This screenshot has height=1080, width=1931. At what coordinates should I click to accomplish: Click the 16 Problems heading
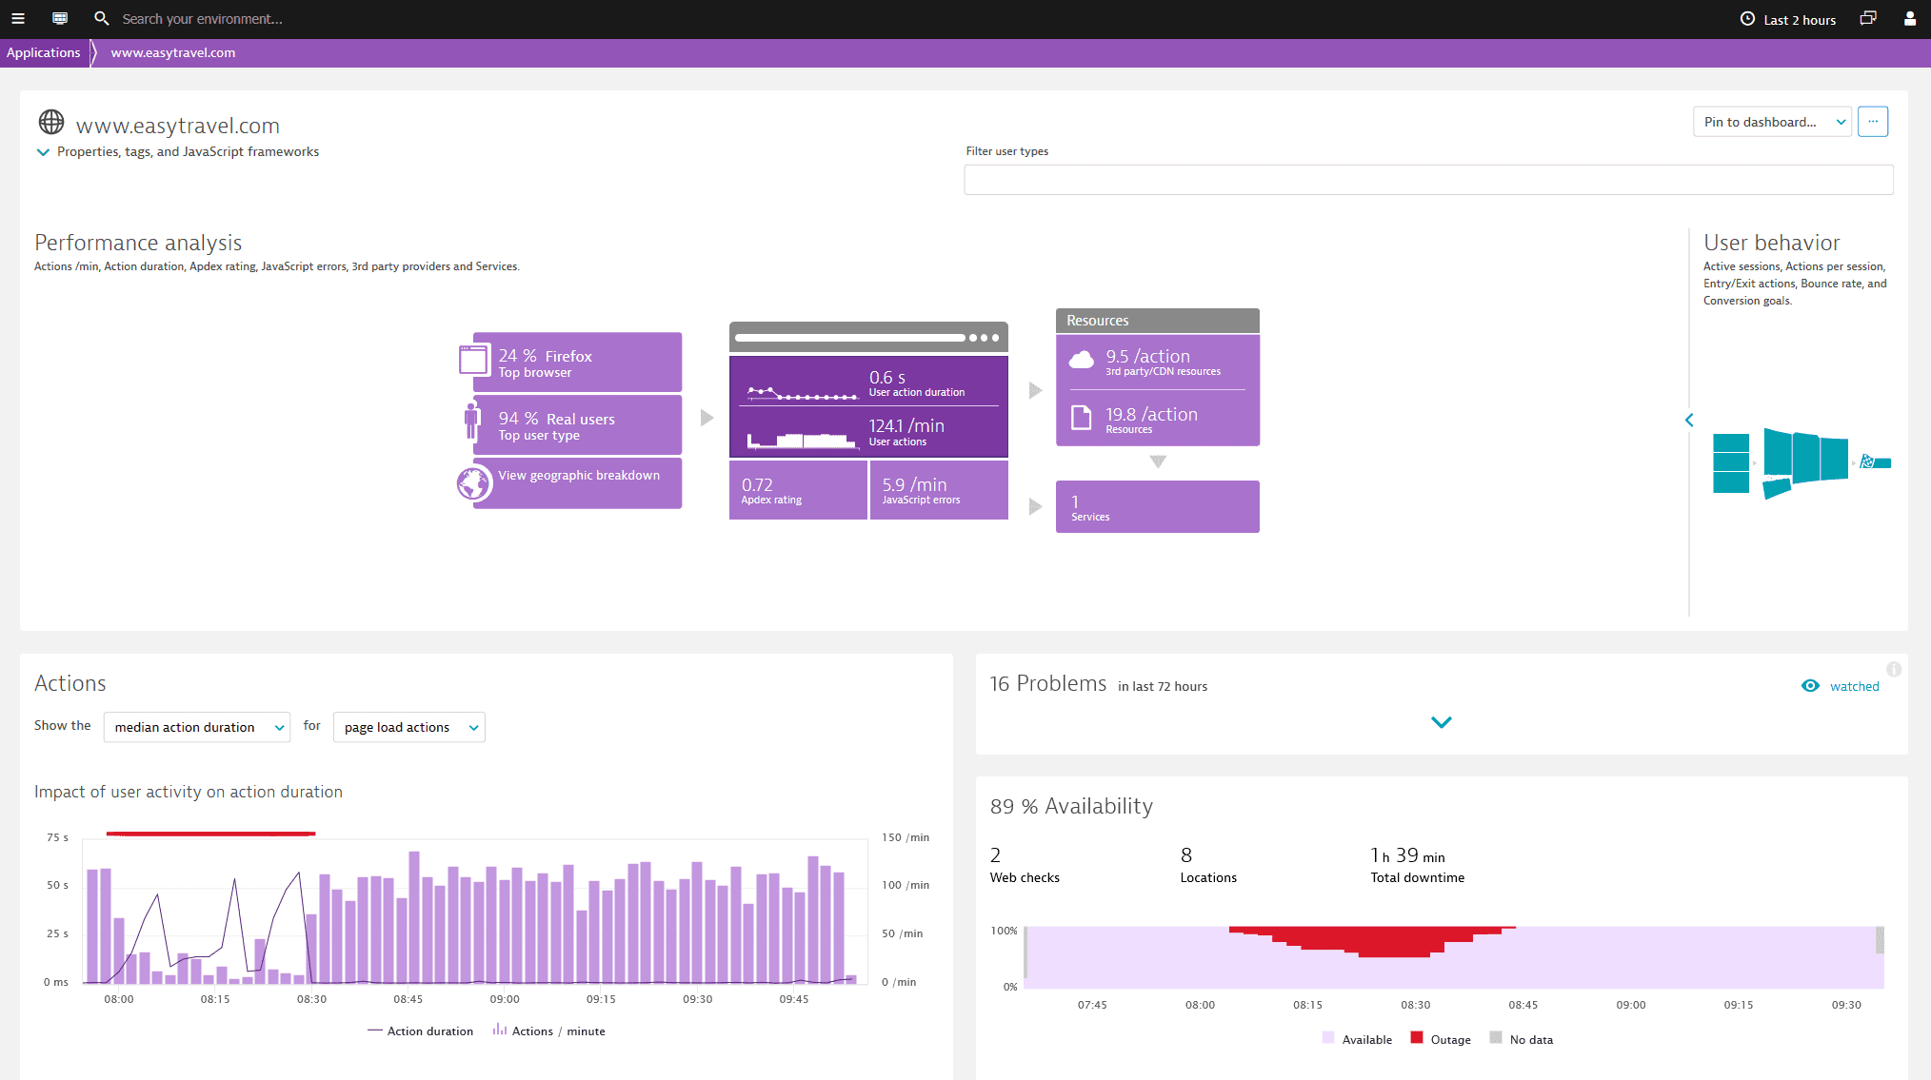tap(1047, 683)
